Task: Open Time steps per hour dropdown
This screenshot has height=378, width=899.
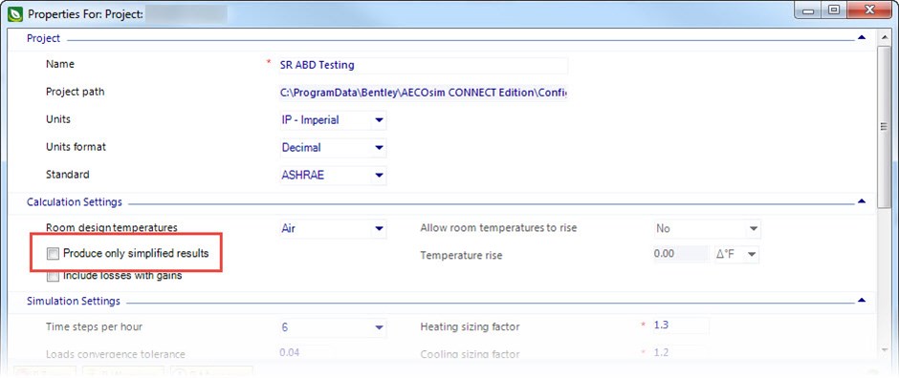Action: coord(331,327)
